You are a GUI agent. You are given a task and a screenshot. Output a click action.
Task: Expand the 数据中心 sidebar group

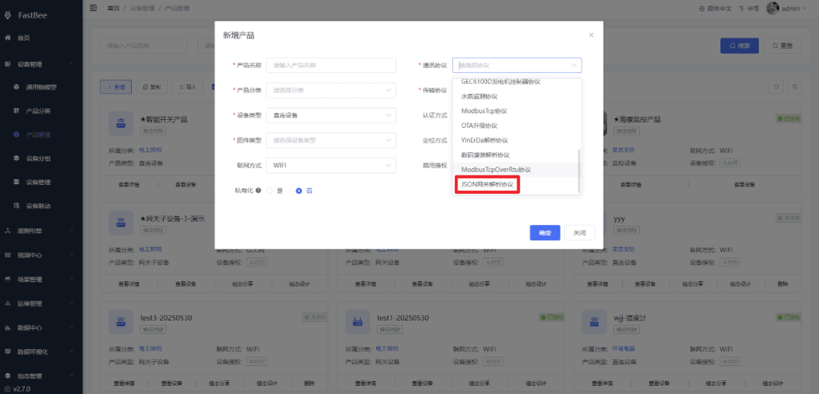(x=41, y=328)
